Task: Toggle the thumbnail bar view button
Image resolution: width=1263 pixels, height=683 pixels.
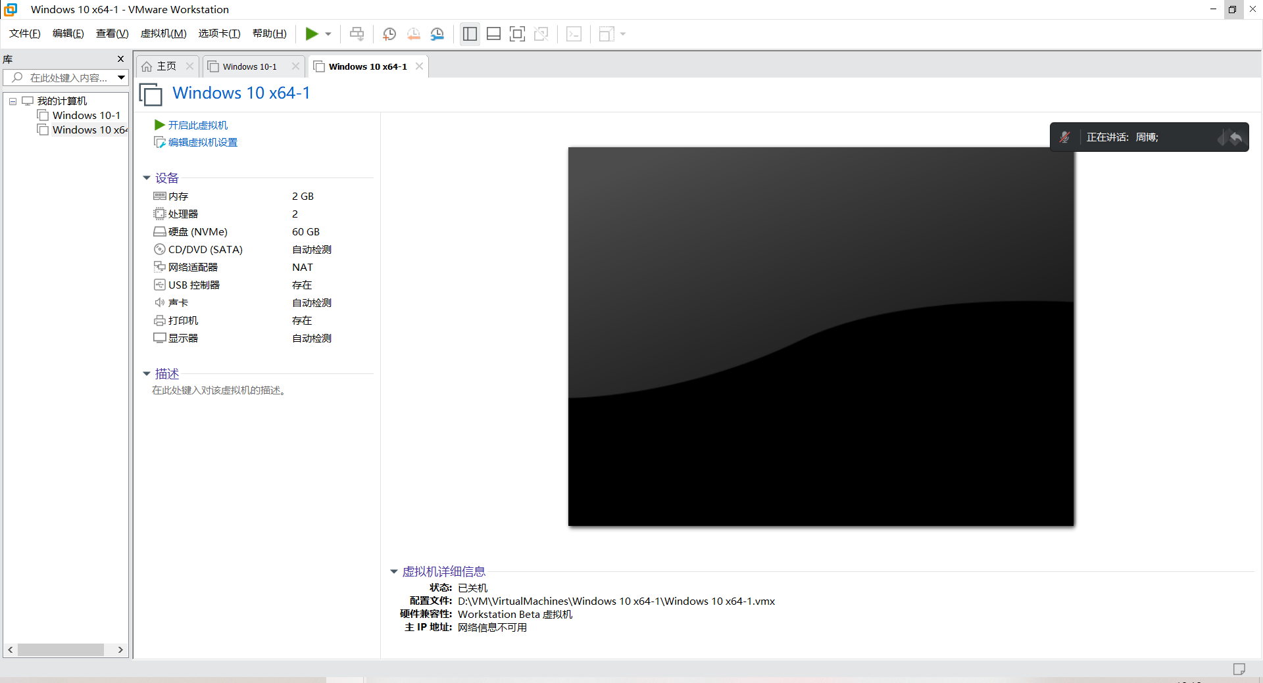Action: point(493,34)
